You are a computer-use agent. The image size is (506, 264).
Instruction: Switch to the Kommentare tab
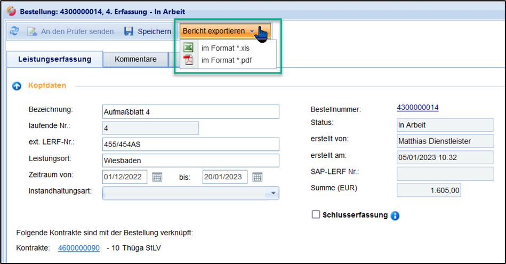(135, 59)
